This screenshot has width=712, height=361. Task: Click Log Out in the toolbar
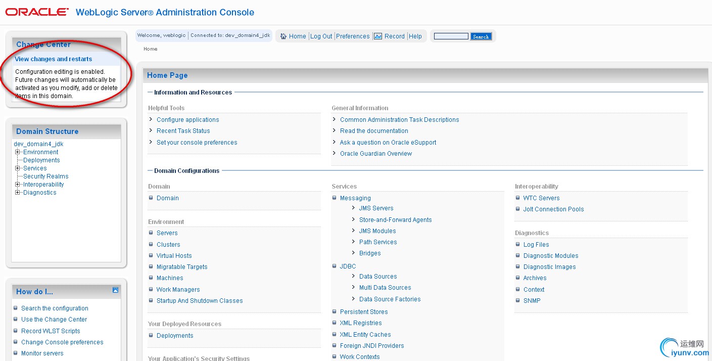[321, 36]
